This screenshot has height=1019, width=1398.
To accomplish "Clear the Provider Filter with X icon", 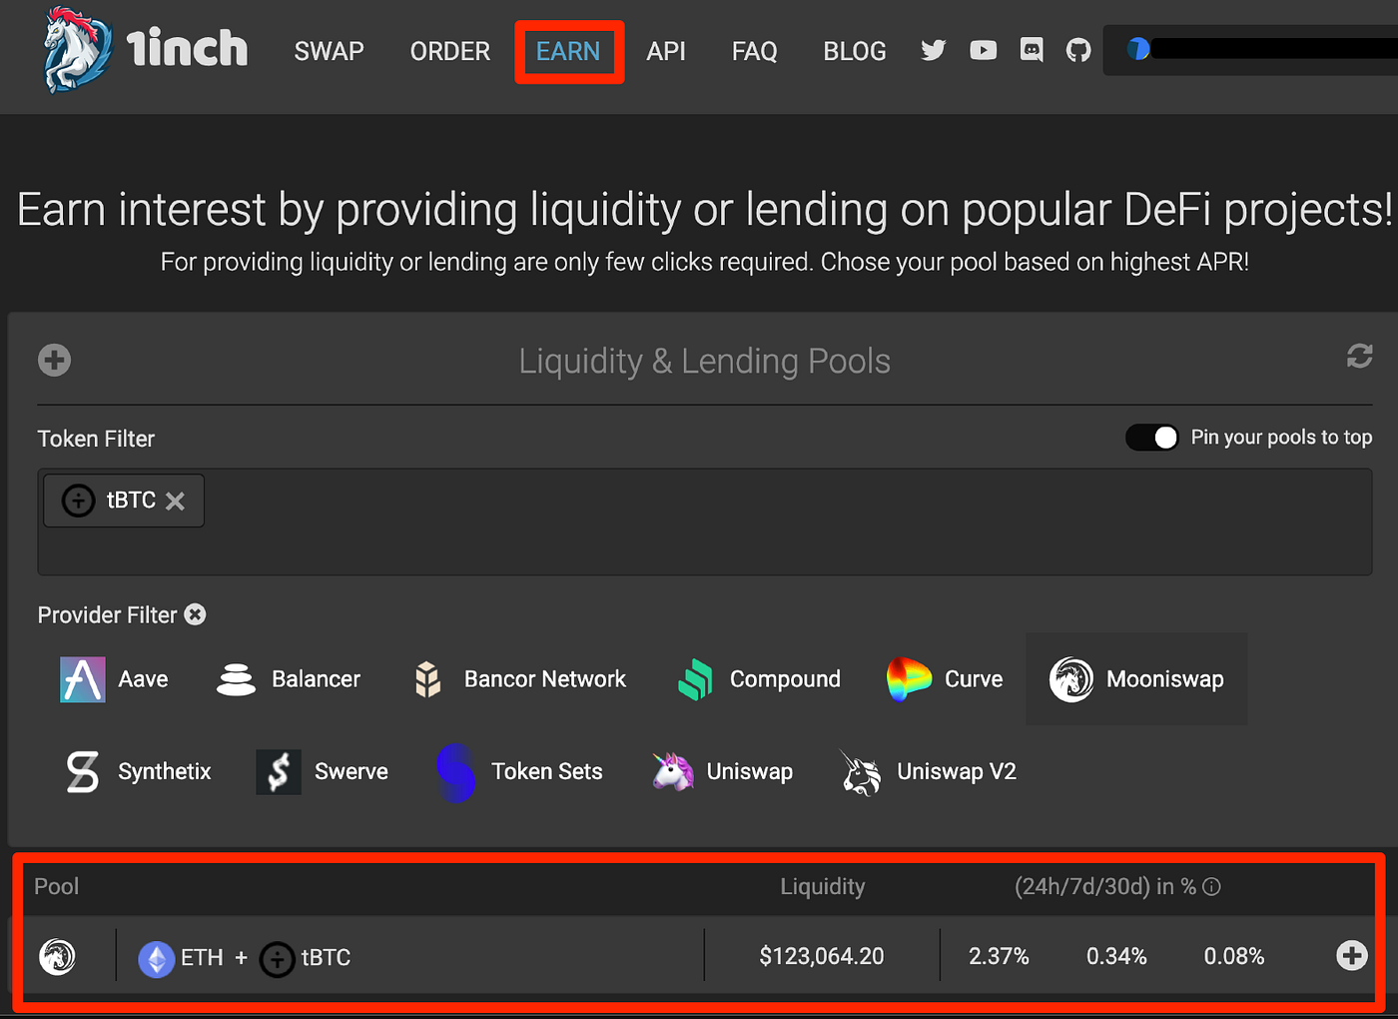I will (x=196, y=614).
